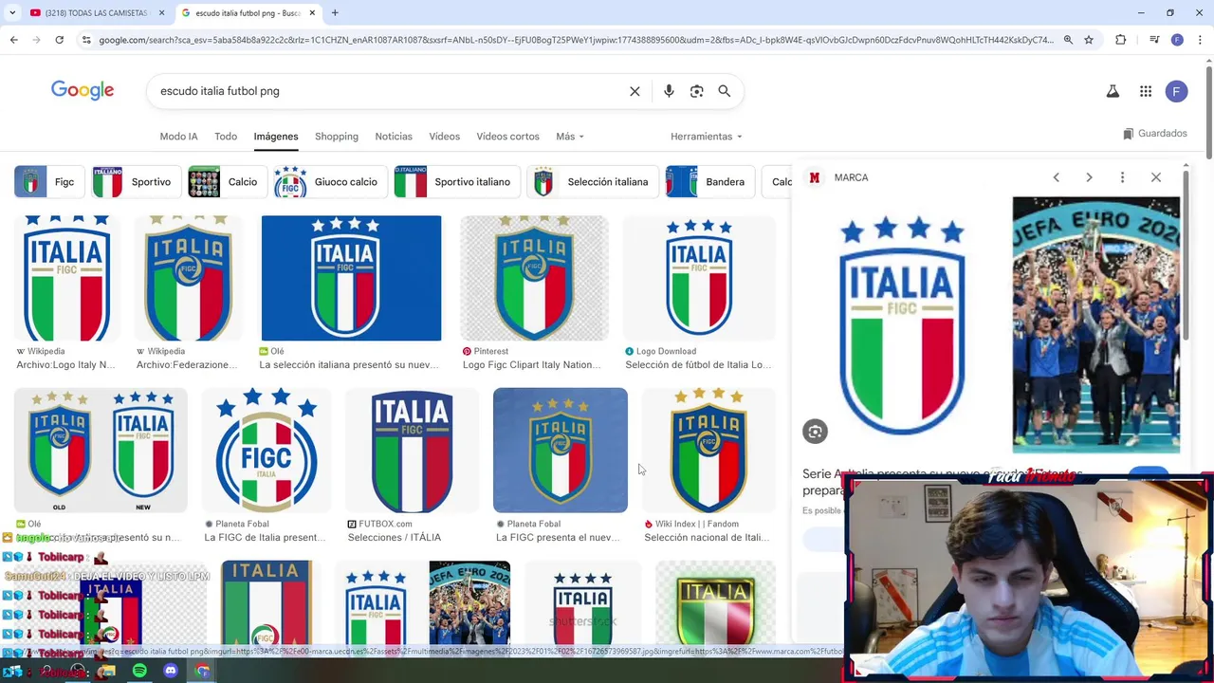
Task: Open Planeta Fobal round FIGC logo result
Action: tap(267, 451)
